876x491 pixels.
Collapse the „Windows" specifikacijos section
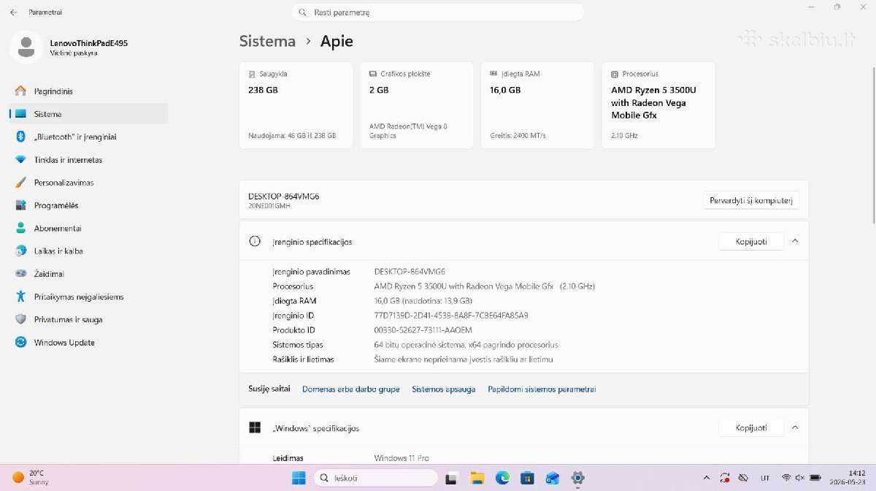tap(795, 427)
